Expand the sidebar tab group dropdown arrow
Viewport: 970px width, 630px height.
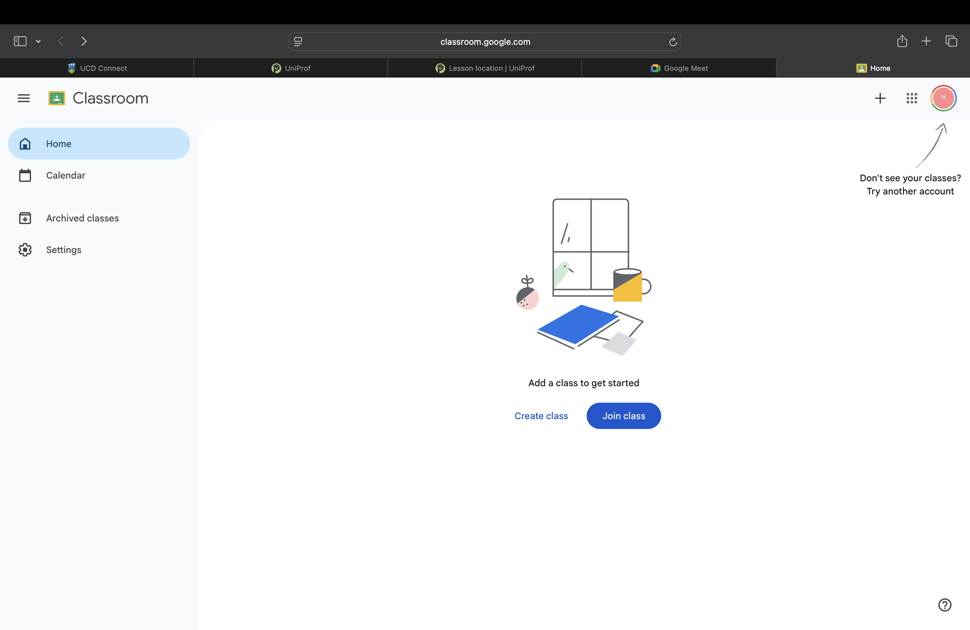click(x=38, y=41)
